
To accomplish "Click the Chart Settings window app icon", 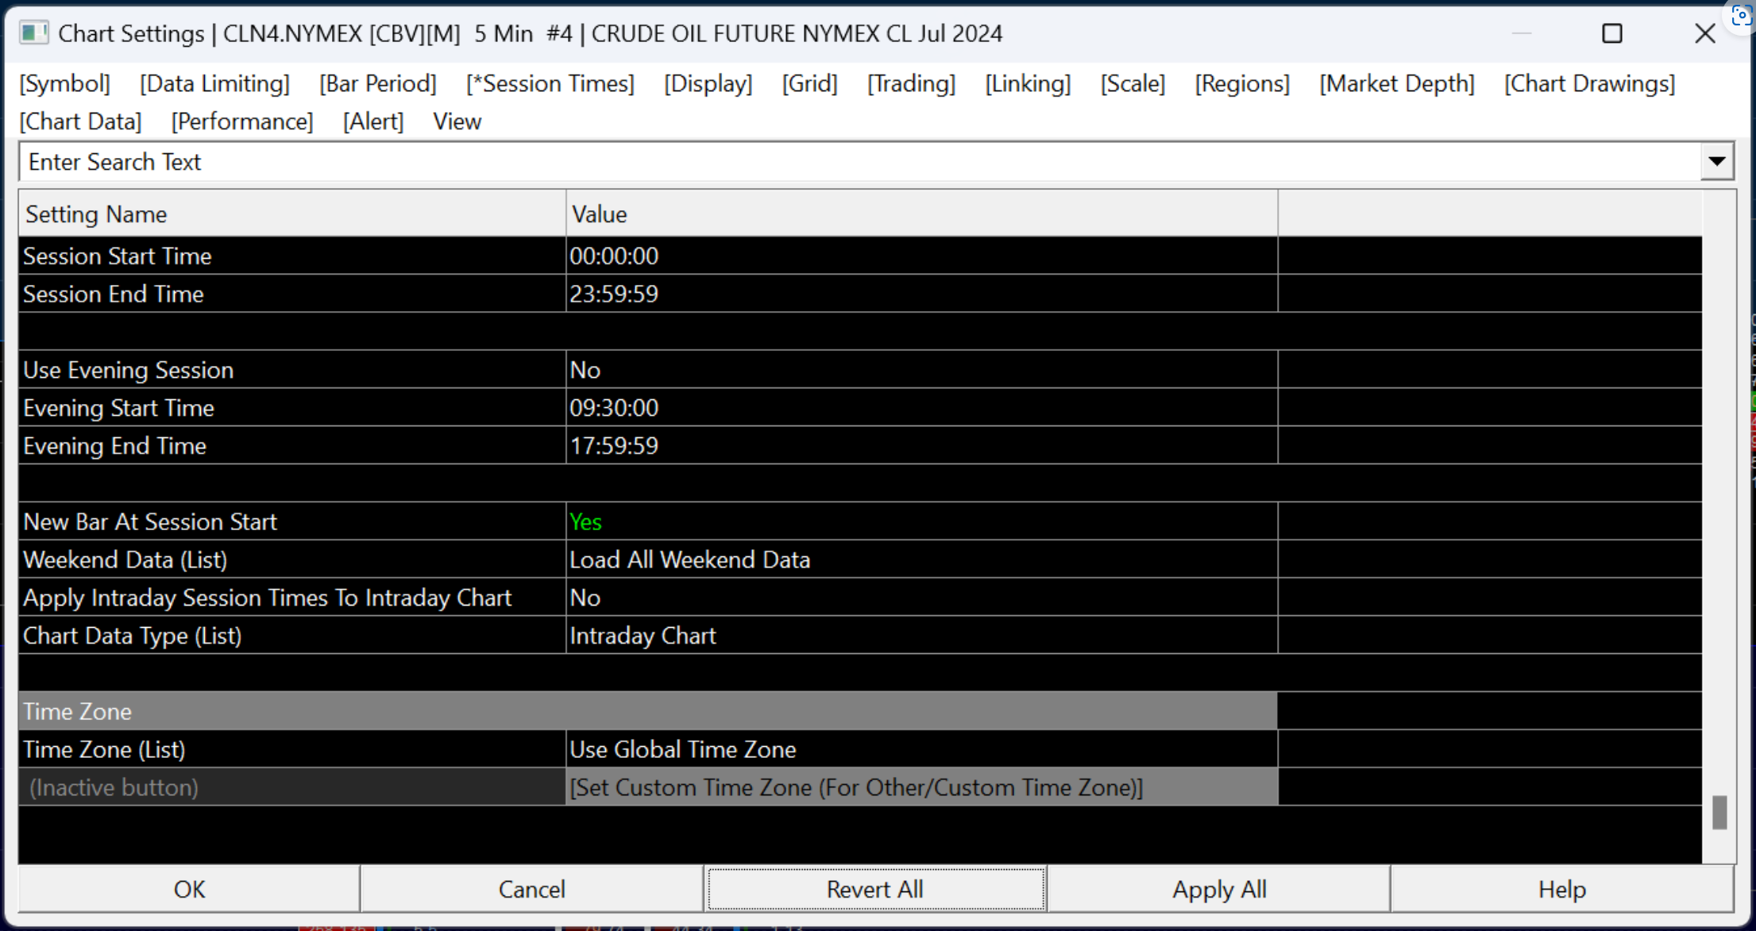I will [33, 33].
